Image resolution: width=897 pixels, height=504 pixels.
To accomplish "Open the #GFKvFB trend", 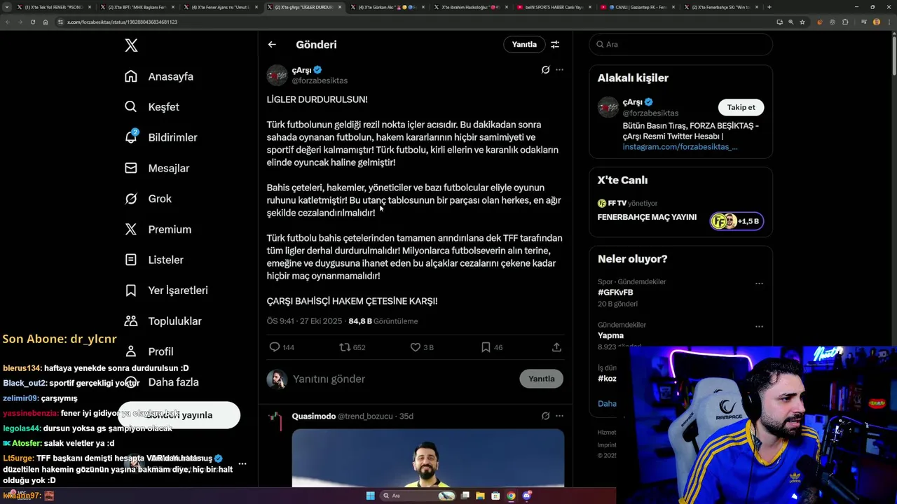I will click(615, 292).
